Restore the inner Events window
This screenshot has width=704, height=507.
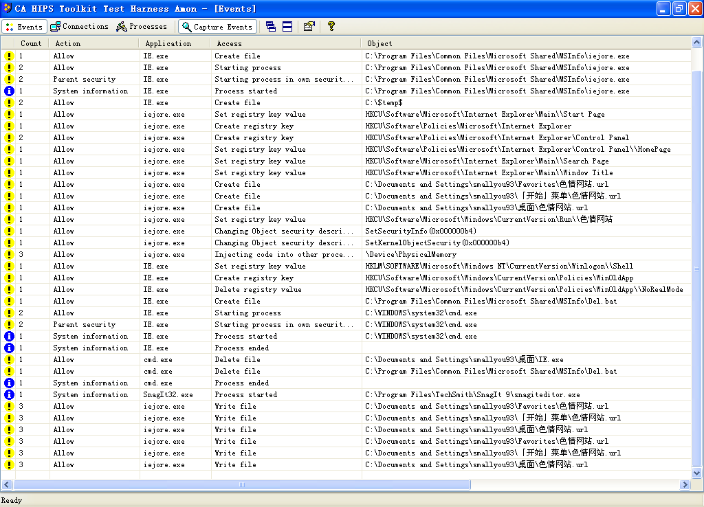[679, 8]
